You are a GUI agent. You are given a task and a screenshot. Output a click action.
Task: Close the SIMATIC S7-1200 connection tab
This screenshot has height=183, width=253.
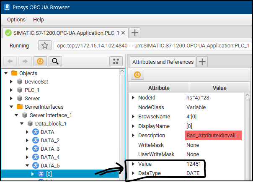click(x=123, y=33)
